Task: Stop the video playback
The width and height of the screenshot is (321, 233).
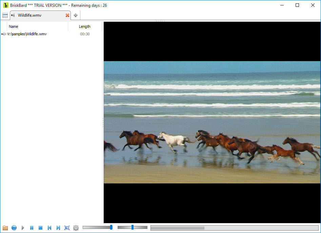Action: (41, 228)
